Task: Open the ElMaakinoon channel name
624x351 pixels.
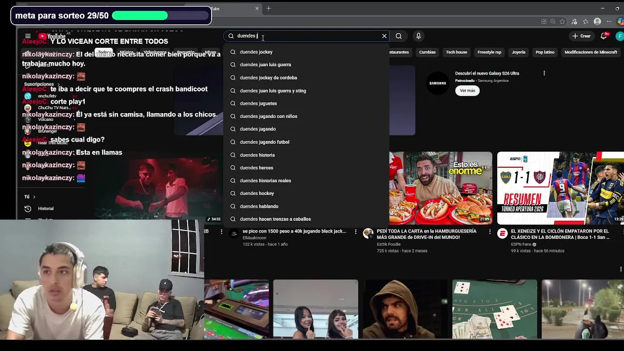Action: tap(254, 238)
